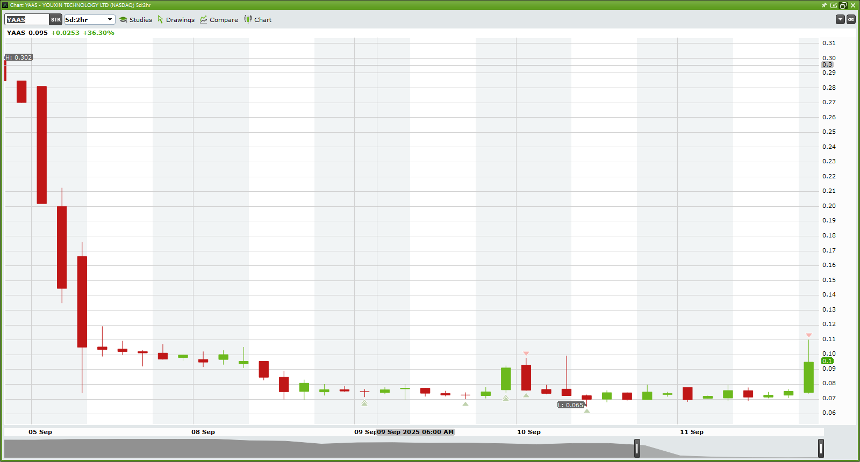Open the Studies menu
Screen dimensions: 860x462
click(x=140, y=20)
